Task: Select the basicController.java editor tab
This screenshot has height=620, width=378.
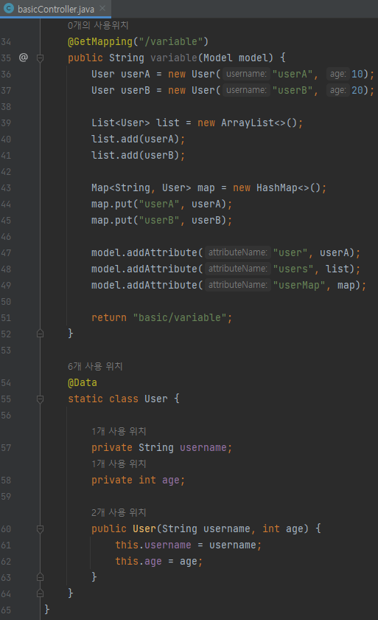Action: coord(55,9)
